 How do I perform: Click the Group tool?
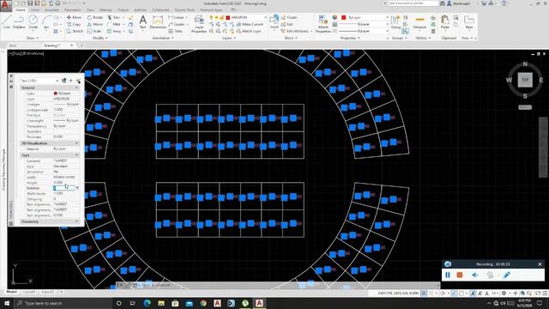(395, 21)
